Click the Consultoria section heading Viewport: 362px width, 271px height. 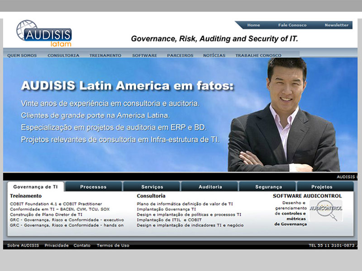[x=151, y=196]
